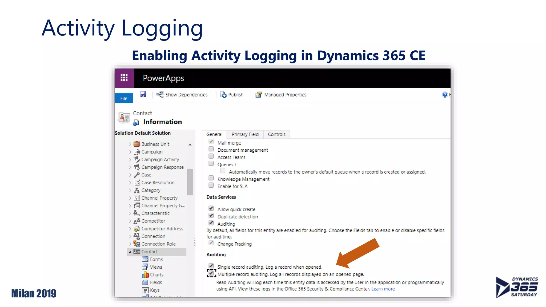
Task: Toggle the Auditing checkbox under Data Services
Action: (x=211, y=223)
